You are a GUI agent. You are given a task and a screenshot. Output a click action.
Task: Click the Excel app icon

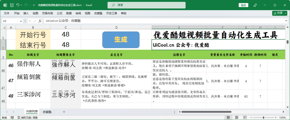point(5,5)
